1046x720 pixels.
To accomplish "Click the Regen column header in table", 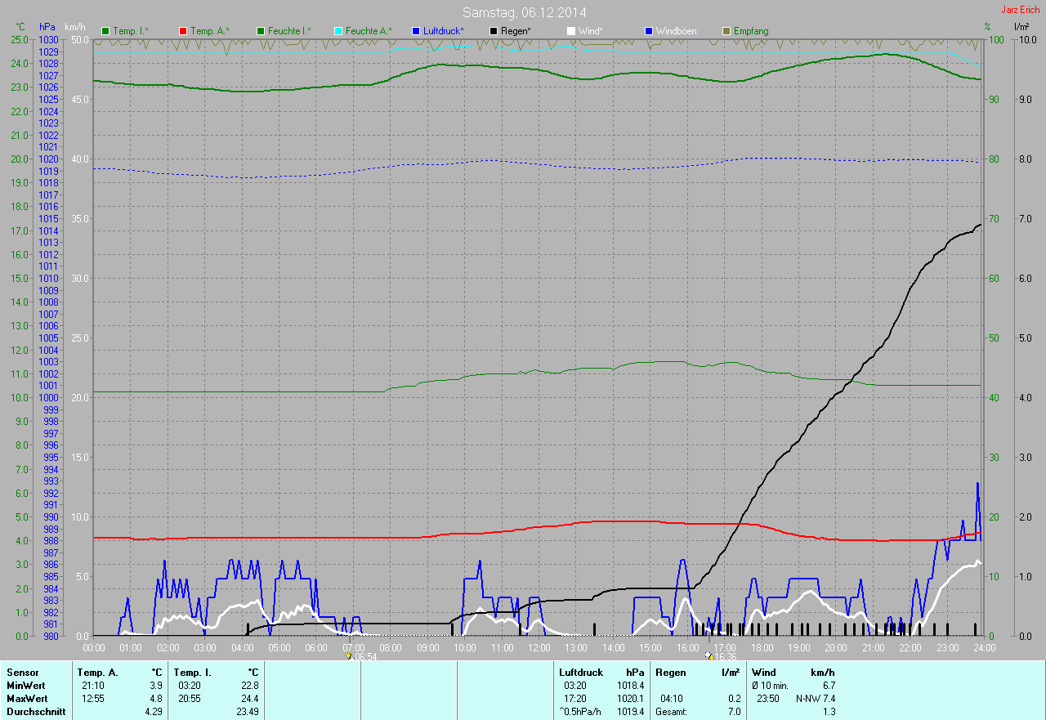I will click(670, 673).
